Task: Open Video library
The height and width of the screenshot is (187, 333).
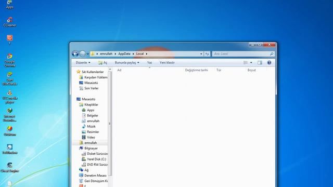Action: [91, 137]
